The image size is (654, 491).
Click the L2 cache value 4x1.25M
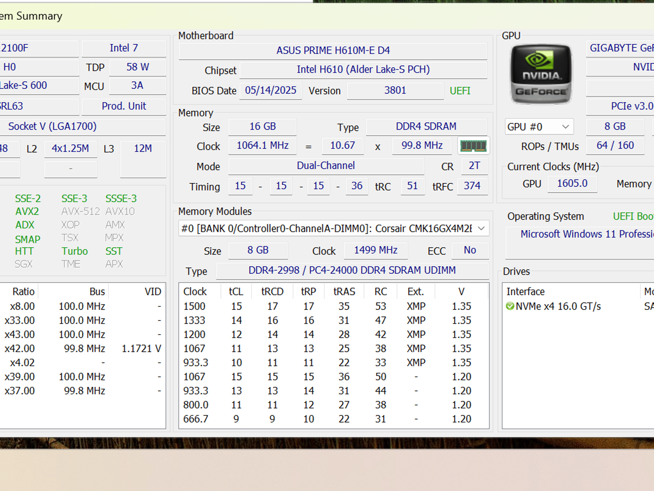71,149
